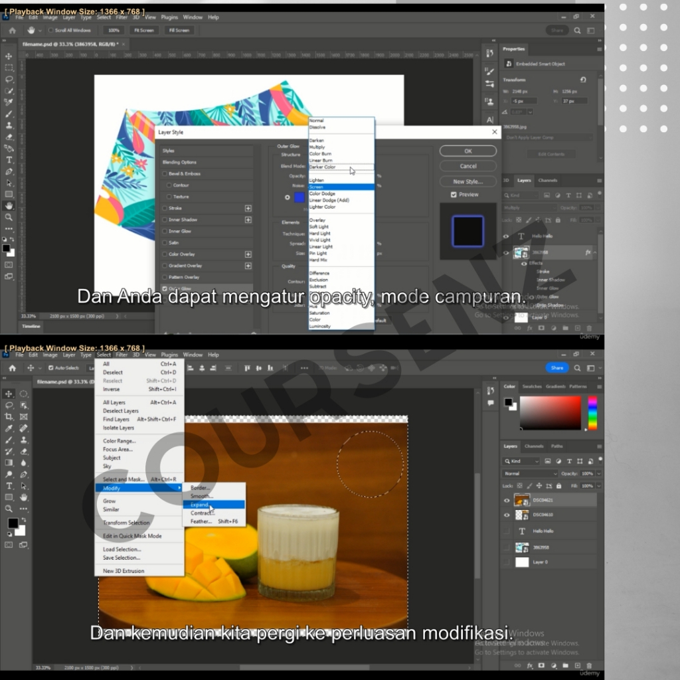Click the blue Share button in bottom screenshot

pos(557,368)
